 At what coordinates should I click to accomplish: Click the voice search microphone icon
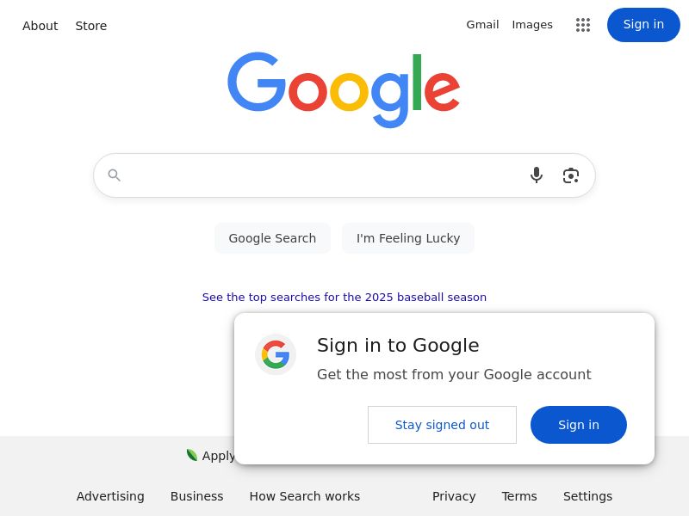click(537, 175)
